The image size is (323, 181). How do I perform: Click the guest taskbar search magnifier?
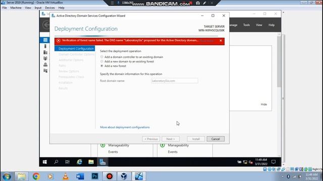point(56,162)
